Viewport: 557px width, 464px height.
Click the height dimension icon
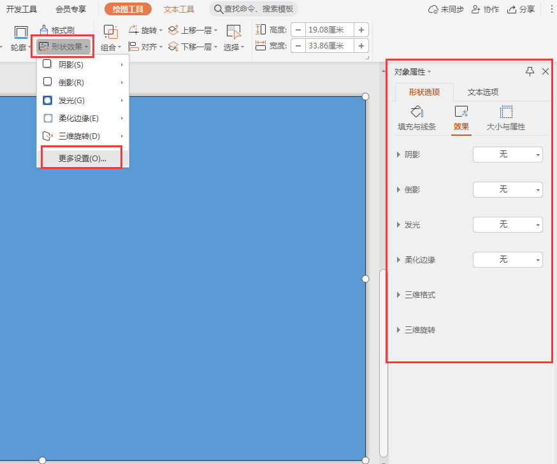(x=261, y=29)
